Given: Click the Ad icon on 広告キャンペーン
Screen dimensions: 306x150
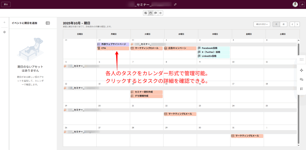Looking at the screenshot, I should click(x=166, y=48).
